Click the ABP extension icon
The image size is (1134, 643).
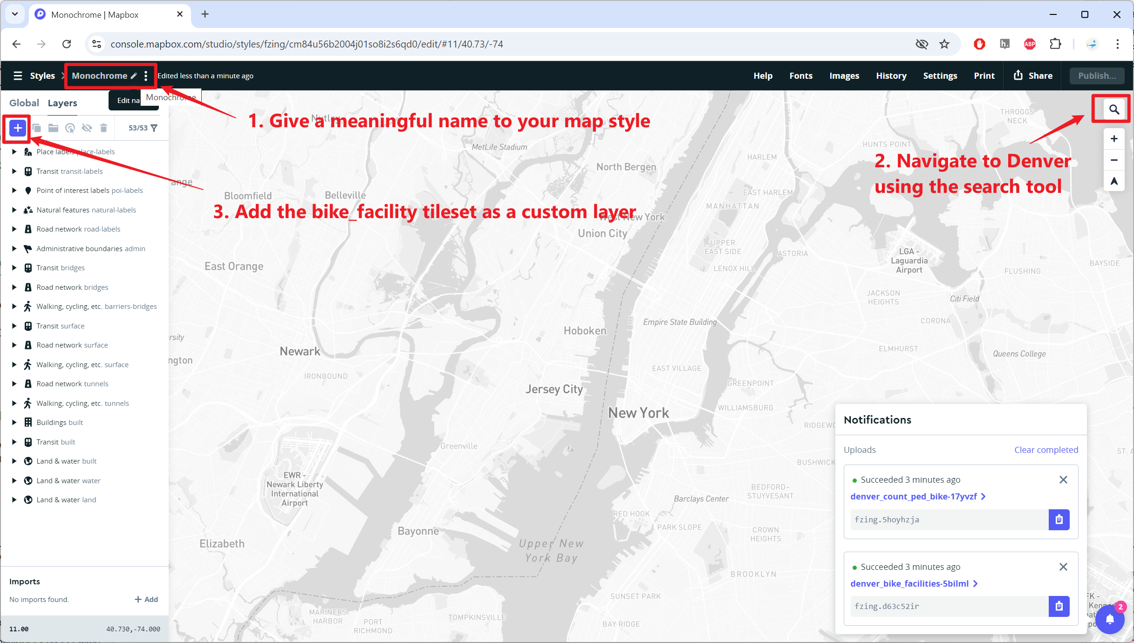1030,44
